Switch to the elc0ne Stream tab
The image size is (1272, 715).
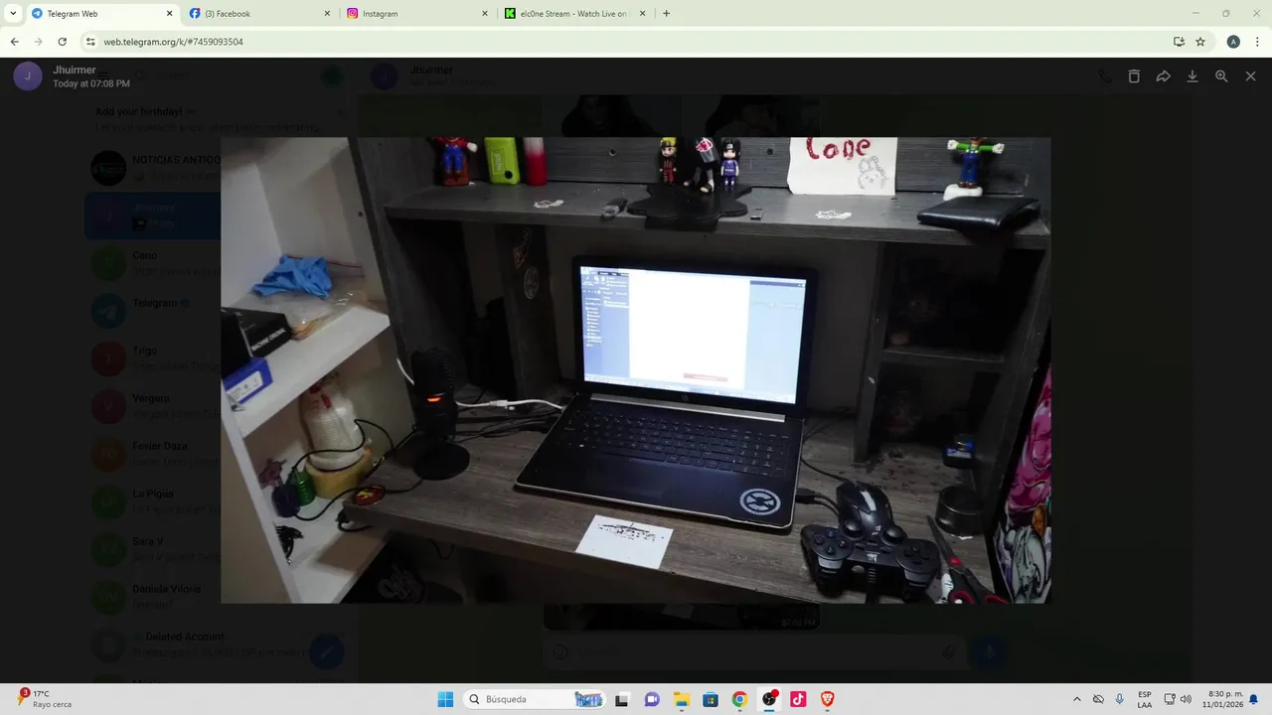pyautogui.click(x=573, y=14)
